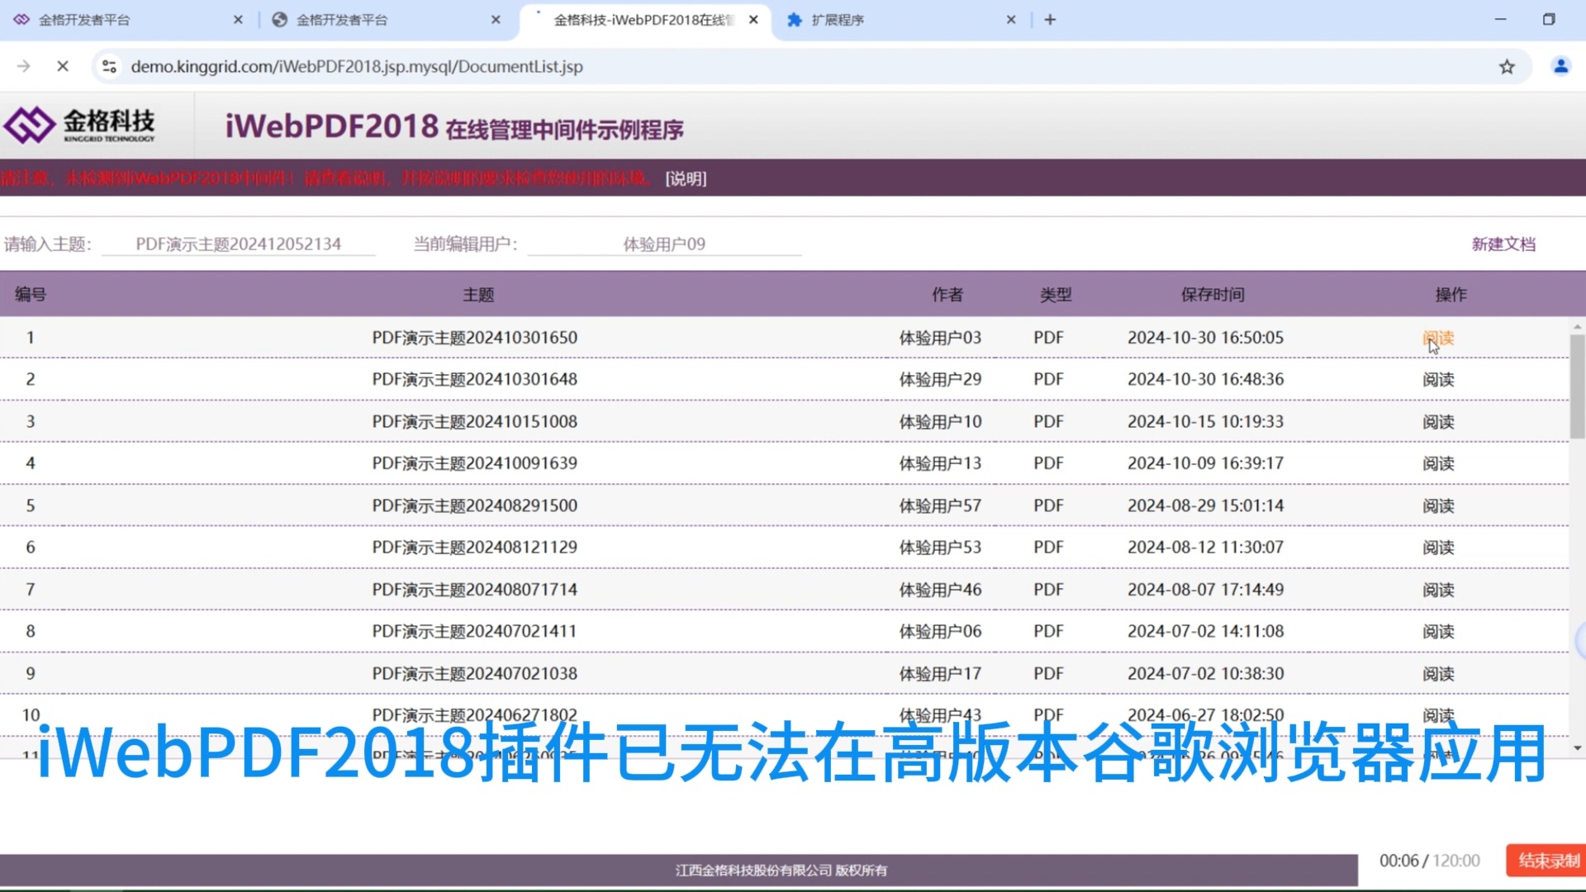Click 阅读 for PDF演示主题202410301650
Screen dimensions: 1586x892
point(1437,338)
